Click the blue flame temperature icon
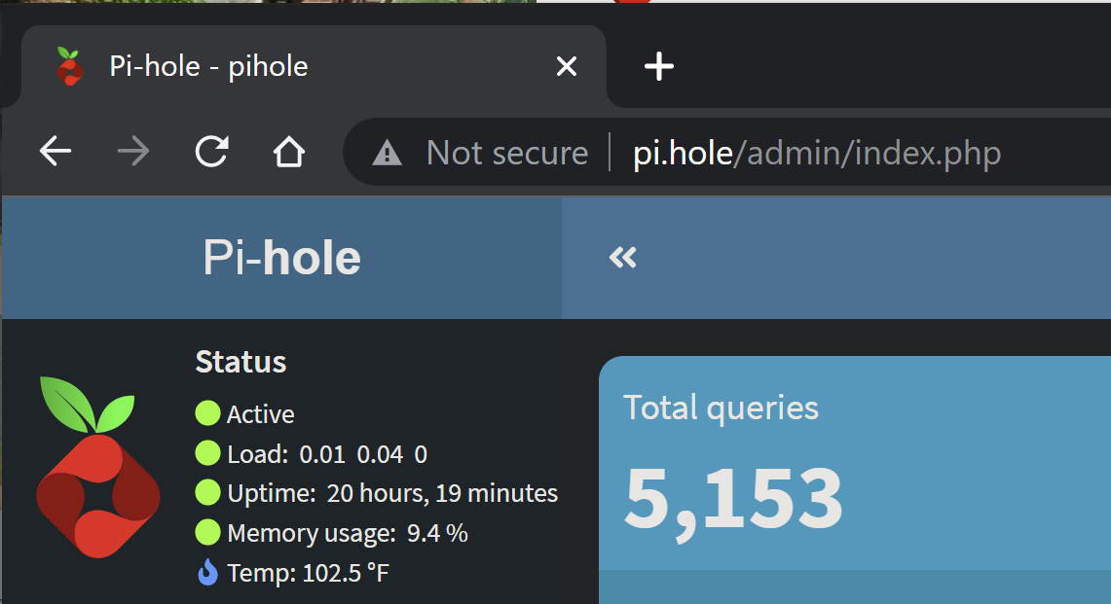The height and width of the screenshot is (604, 1111). click(x=207, y=572)
